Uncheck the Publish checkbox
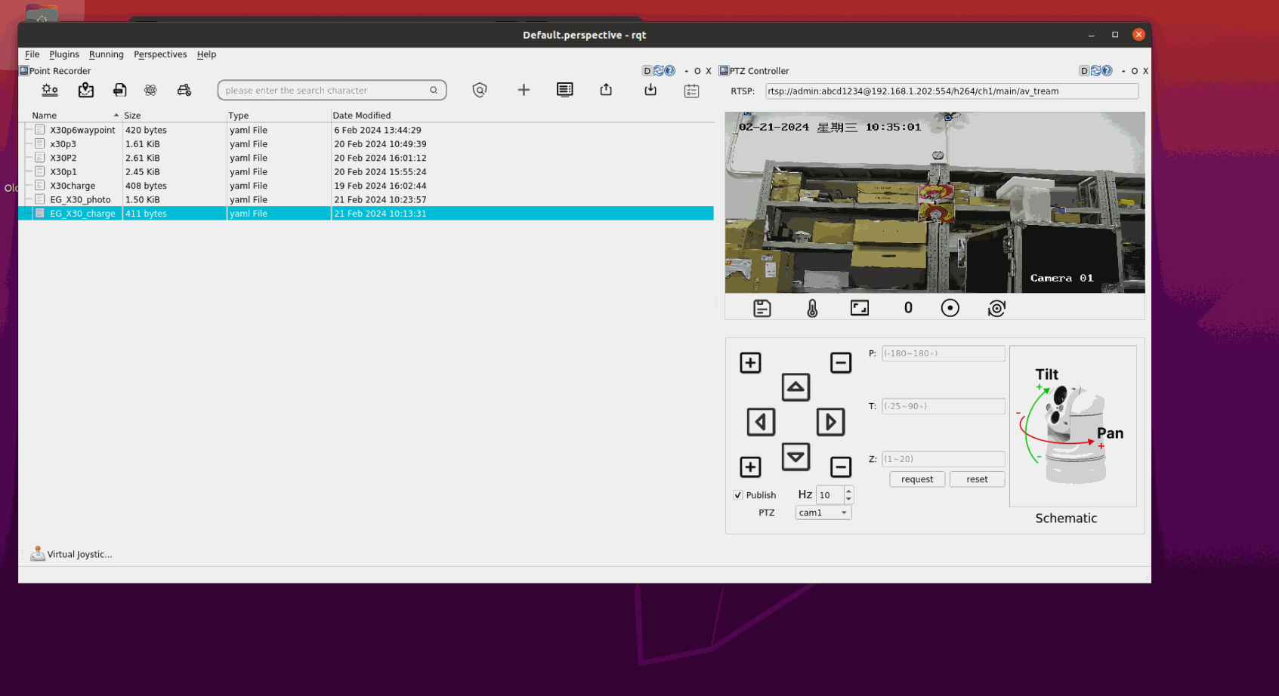The width and height of the screenshot is (1279, 696). pyautogui.click(x=738, y=495)
